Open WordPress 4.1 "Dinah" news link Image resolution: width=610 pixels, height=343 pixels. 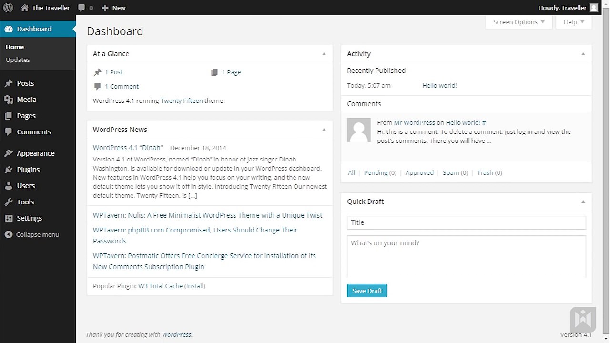click(x=128, y=148)
